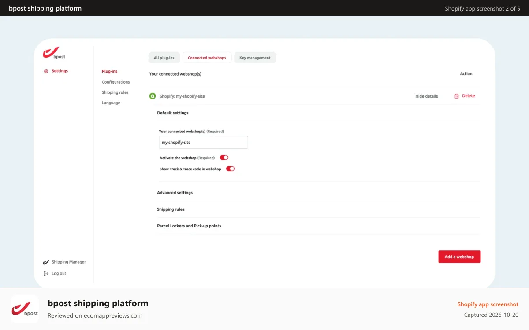
Task: Select the Connected webshops tab
Action: click(207, 58)
